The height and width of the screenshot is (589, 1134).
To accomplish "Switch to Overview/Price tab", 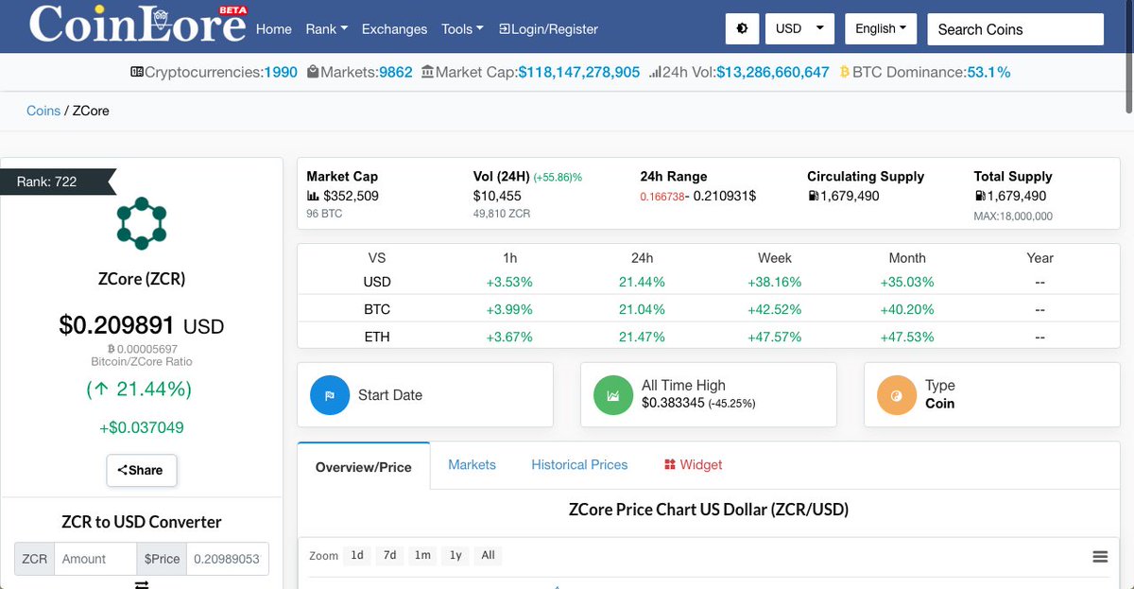I will [364, 466].
